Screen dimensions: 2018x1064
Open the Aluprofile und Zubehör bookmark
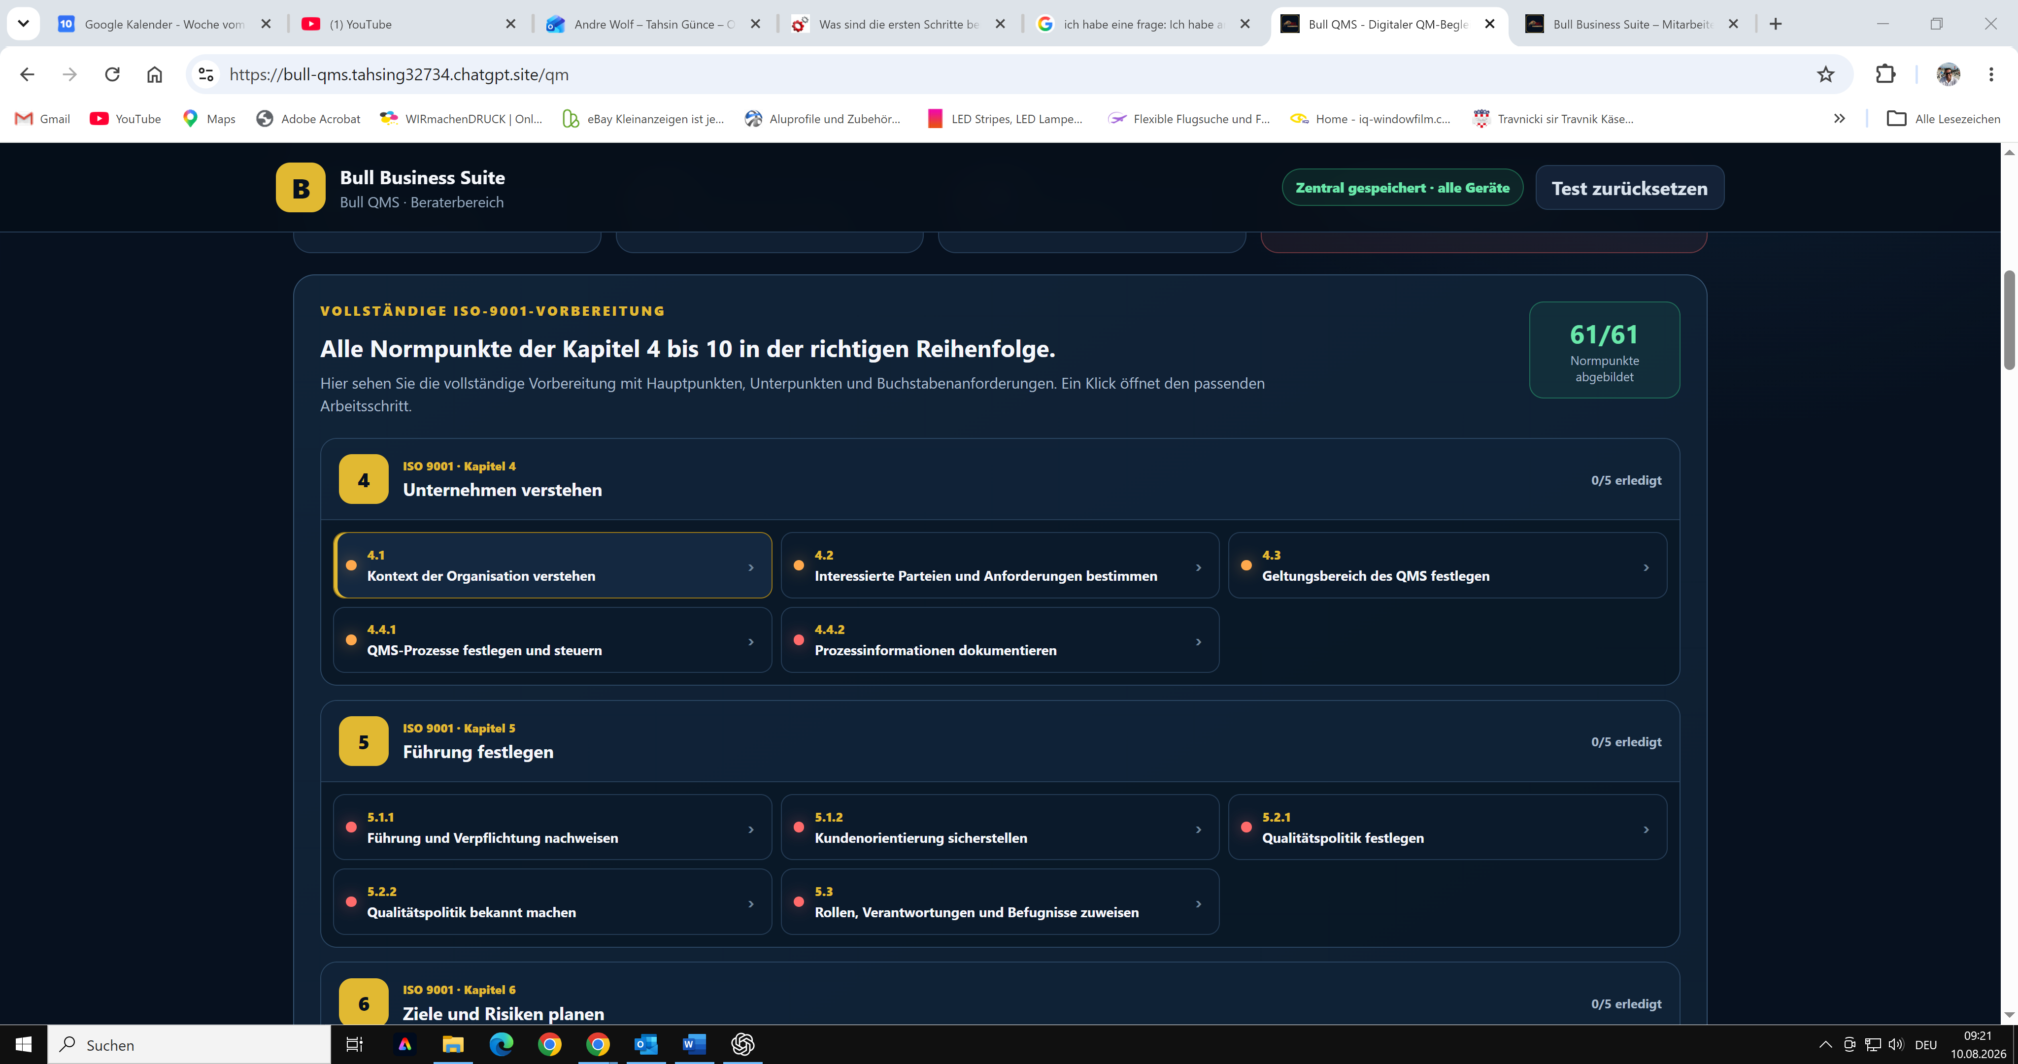coord(823,118)
